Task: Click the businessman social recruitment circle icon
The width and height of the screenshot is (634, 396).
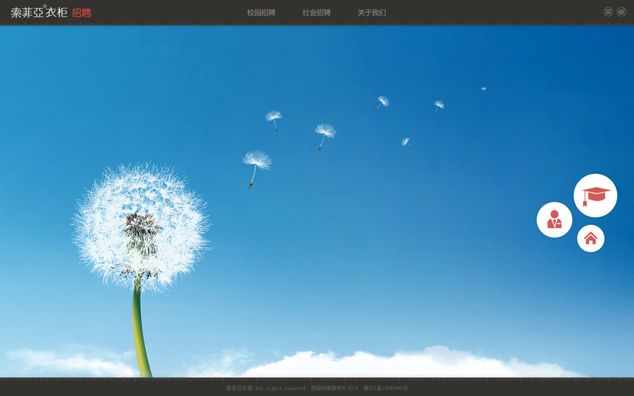Action: [554, 219]
